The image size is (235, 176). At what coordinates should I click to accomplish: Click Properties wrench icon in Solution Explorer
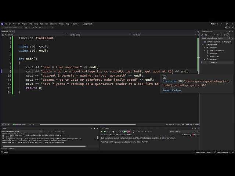tap(224, 35)
